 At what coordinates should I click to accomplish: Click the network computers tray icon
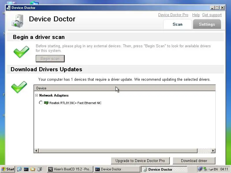click(200, 169)
